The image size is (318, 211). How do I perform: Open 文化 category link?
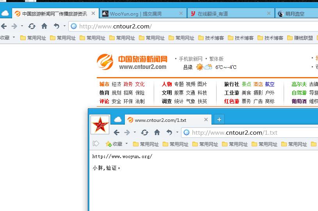[140, 84]
